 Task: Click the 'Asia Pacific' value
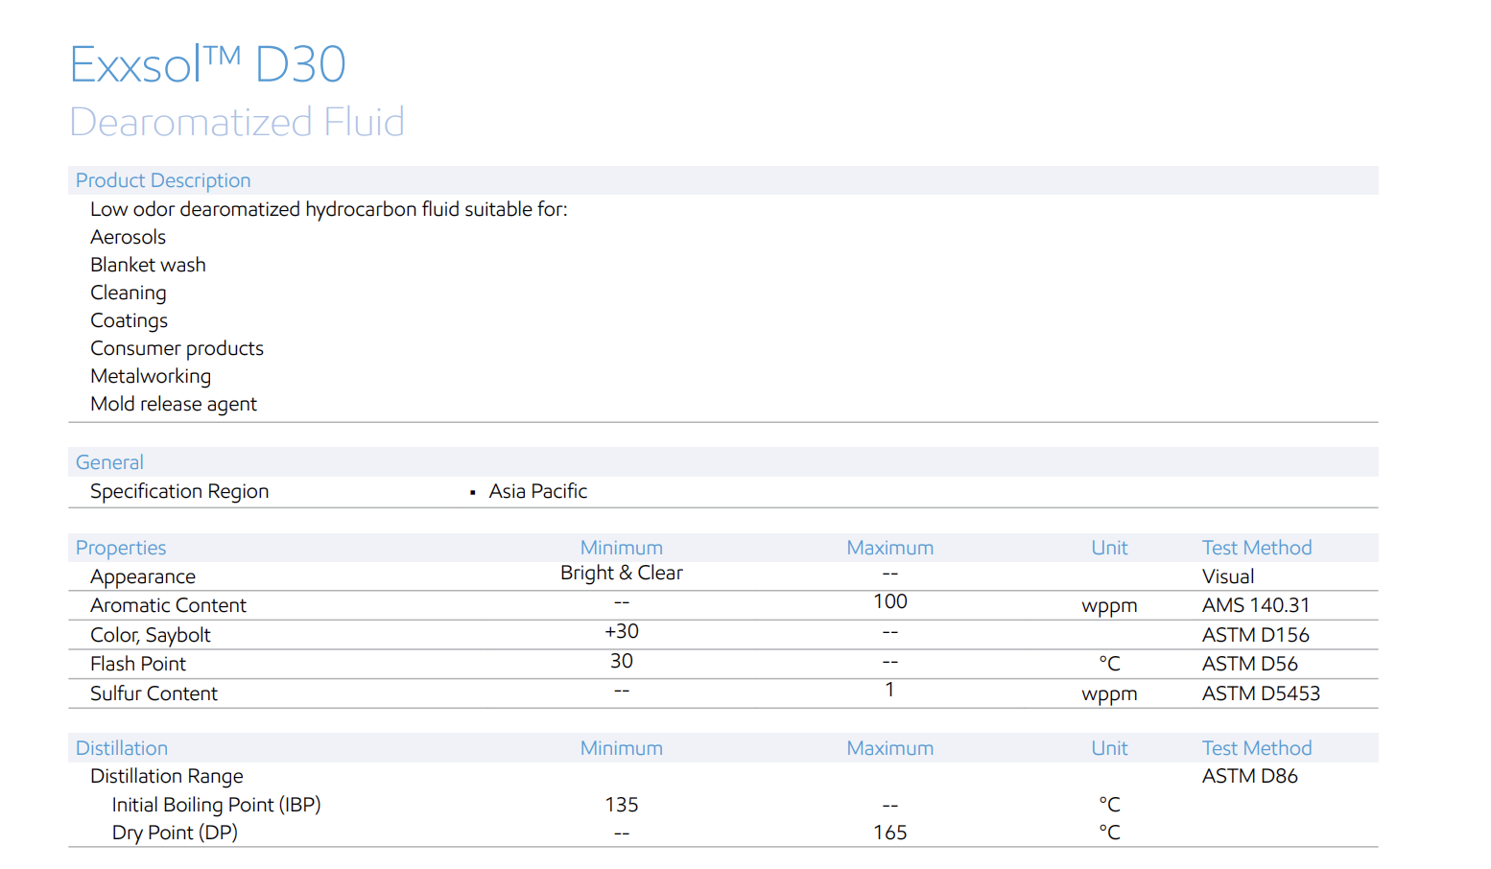538,491
